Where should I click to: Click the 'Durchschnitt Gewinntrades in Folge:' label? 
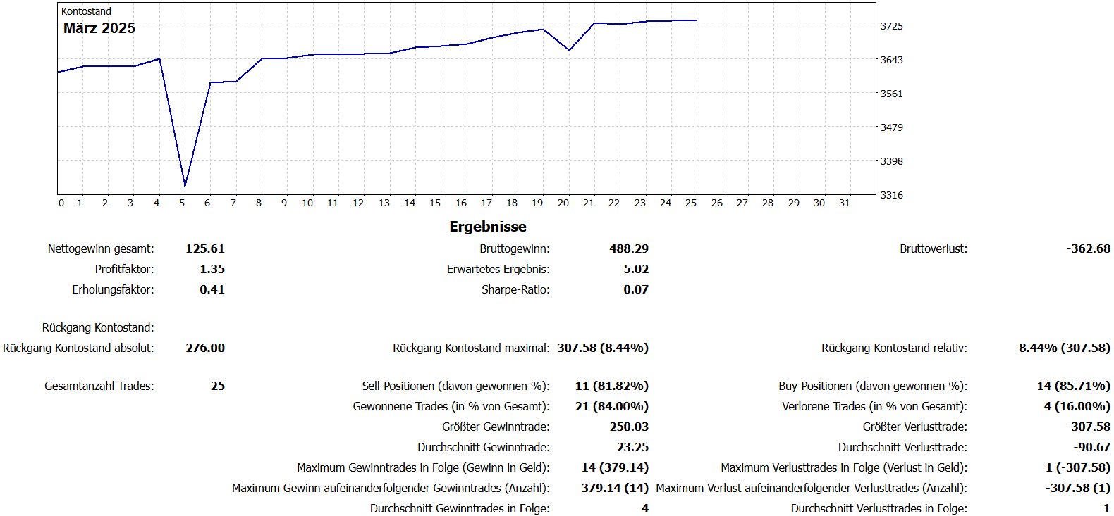pyautogui.click(x=460, y=508)
